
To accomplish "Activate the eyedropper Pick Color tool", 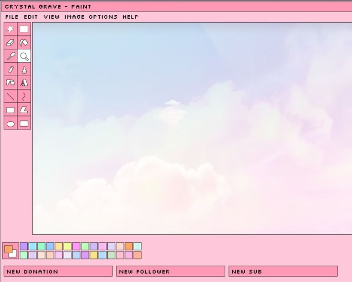I will [x=11, y=56].
